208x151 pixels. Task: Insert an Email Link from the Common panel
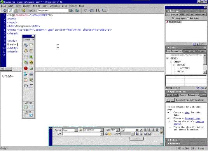point(31,45)
